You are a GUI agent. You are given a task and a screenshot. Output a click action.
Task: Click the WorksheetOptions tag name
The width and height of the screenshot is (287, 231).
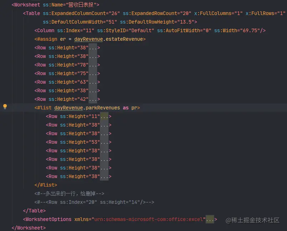(49, 219)
